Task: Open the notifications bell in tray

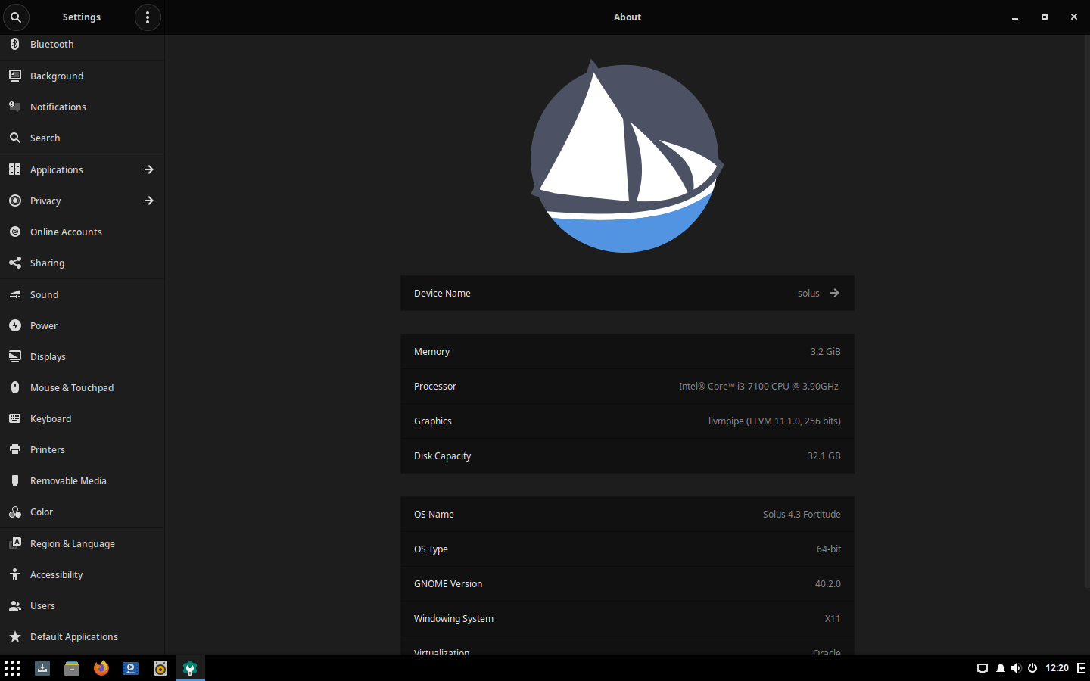Action: pyautogui.click(x=1000, y=668)
